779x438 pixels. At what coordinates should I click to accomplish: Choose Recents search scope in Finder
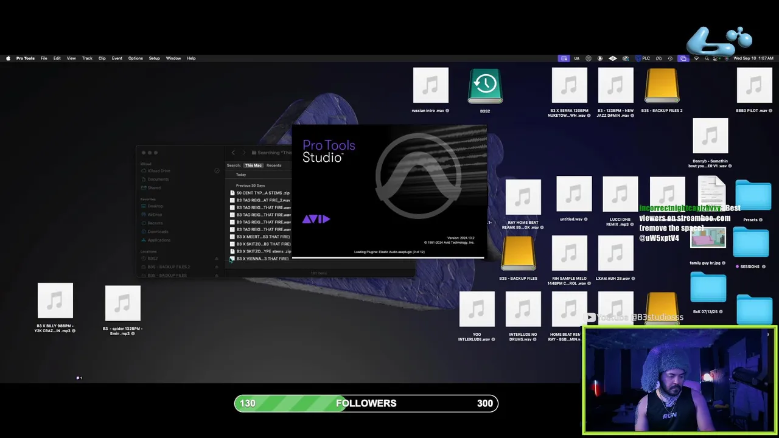pos(274,165)
